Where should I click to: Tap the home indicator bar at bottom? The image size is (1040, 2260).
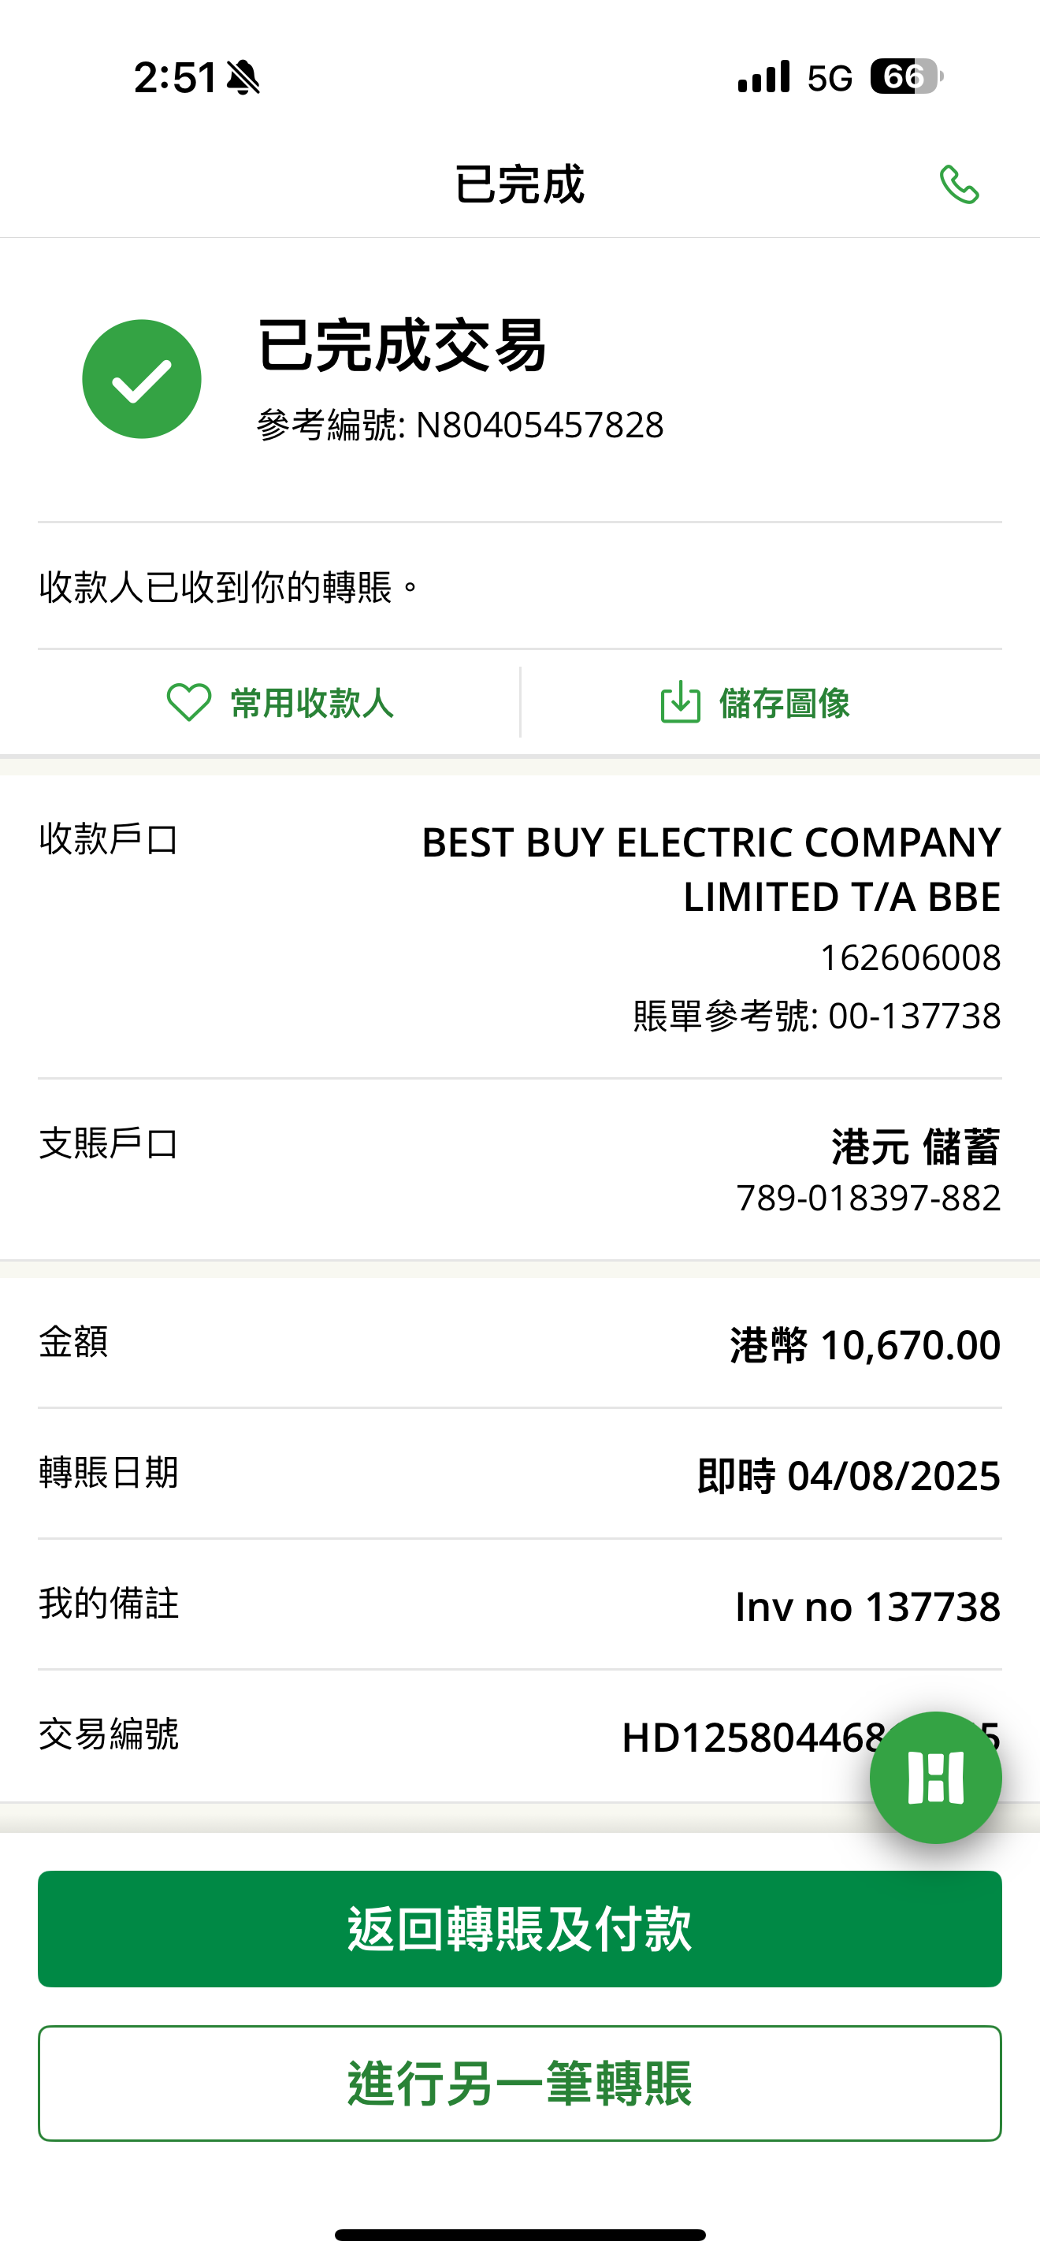click(520, 2235)
